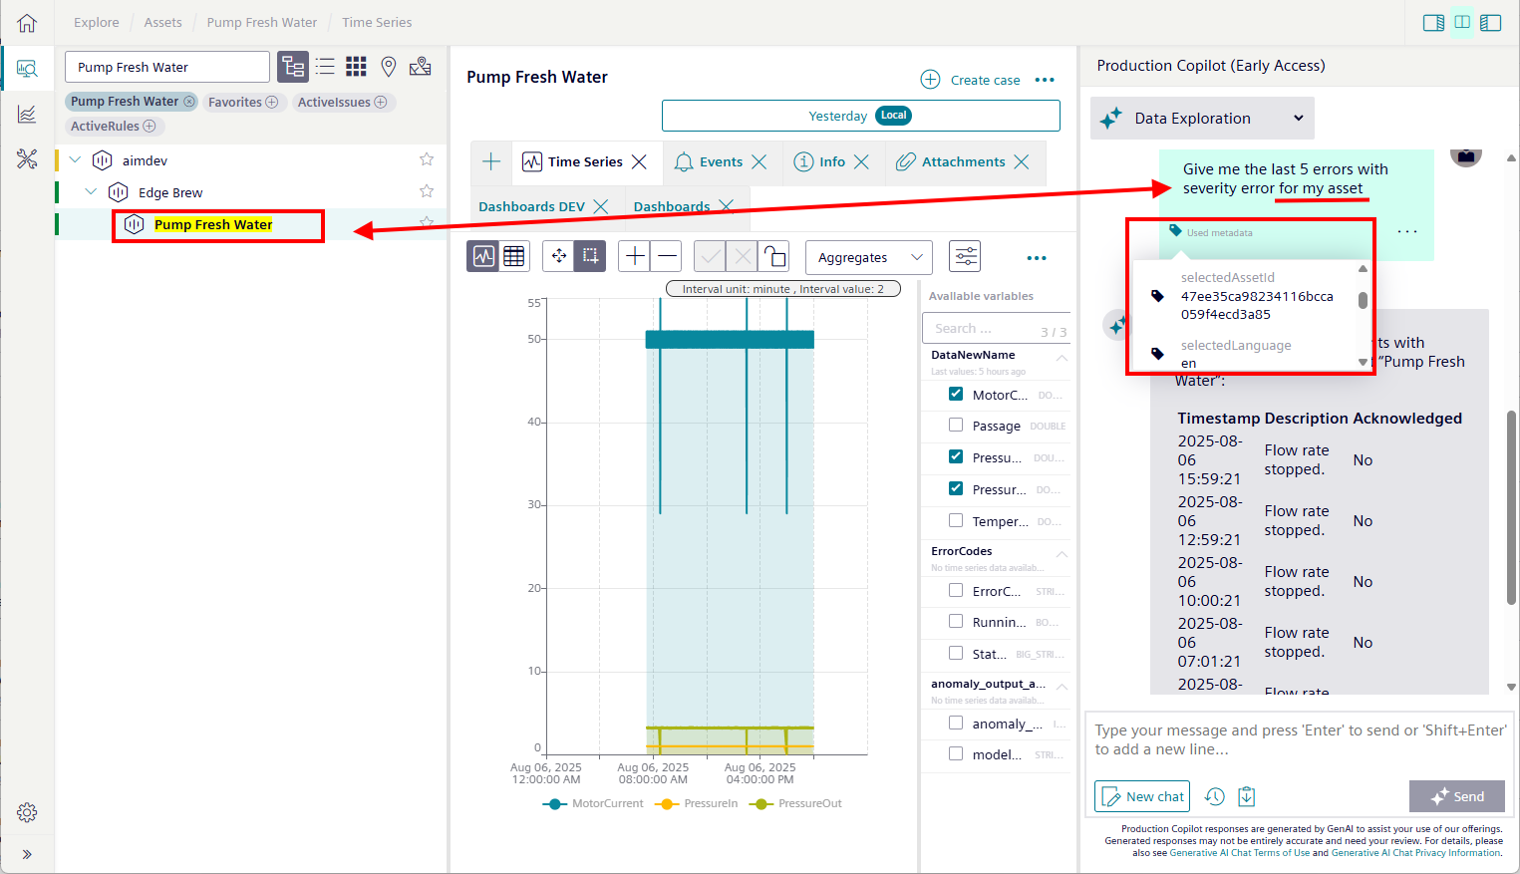Enable the Passage variable checkbox
1520x874 pixels.
(x=956, y=426)
